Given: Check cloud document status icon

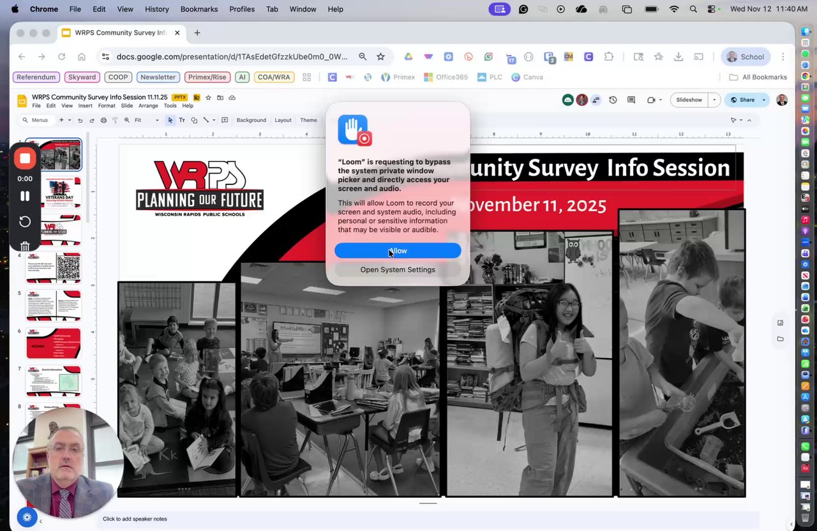Looking at the screenshot, I should point(232,98).
